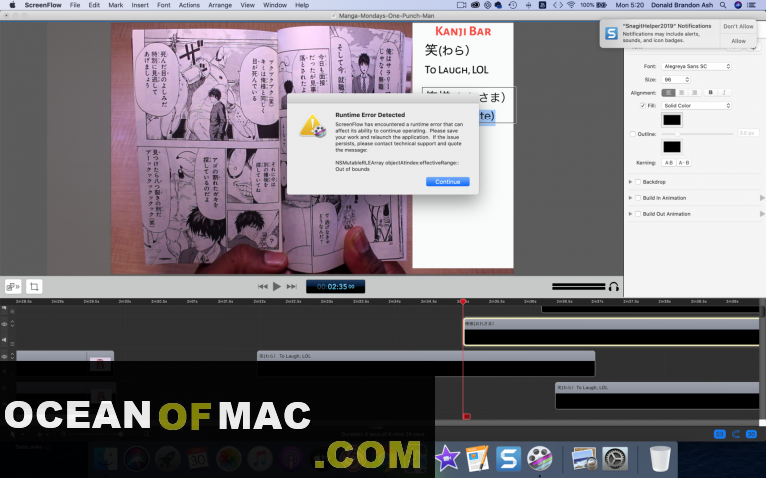766x478 pixels.
Task: Enable the Build Out Animation checkbox
Action: (638, 214)
